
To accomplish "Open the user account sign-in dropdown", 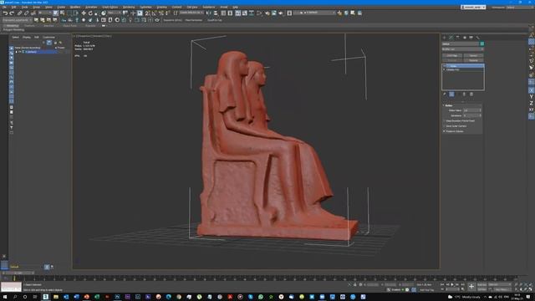I will tap(473, 8).
